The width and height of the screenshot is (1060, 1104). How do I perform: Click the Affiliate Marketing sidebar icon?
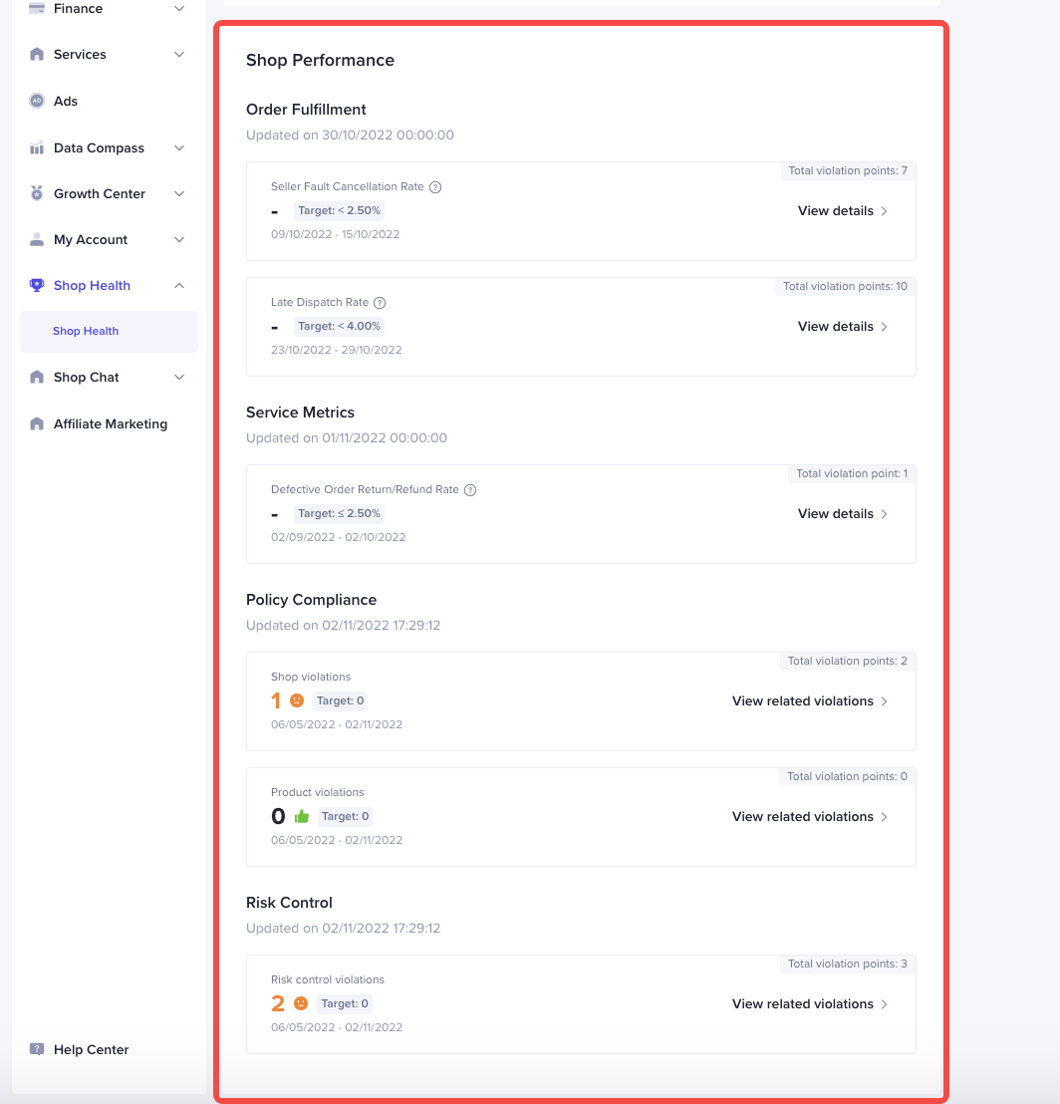pyautogui.click(x=37, y=423)
